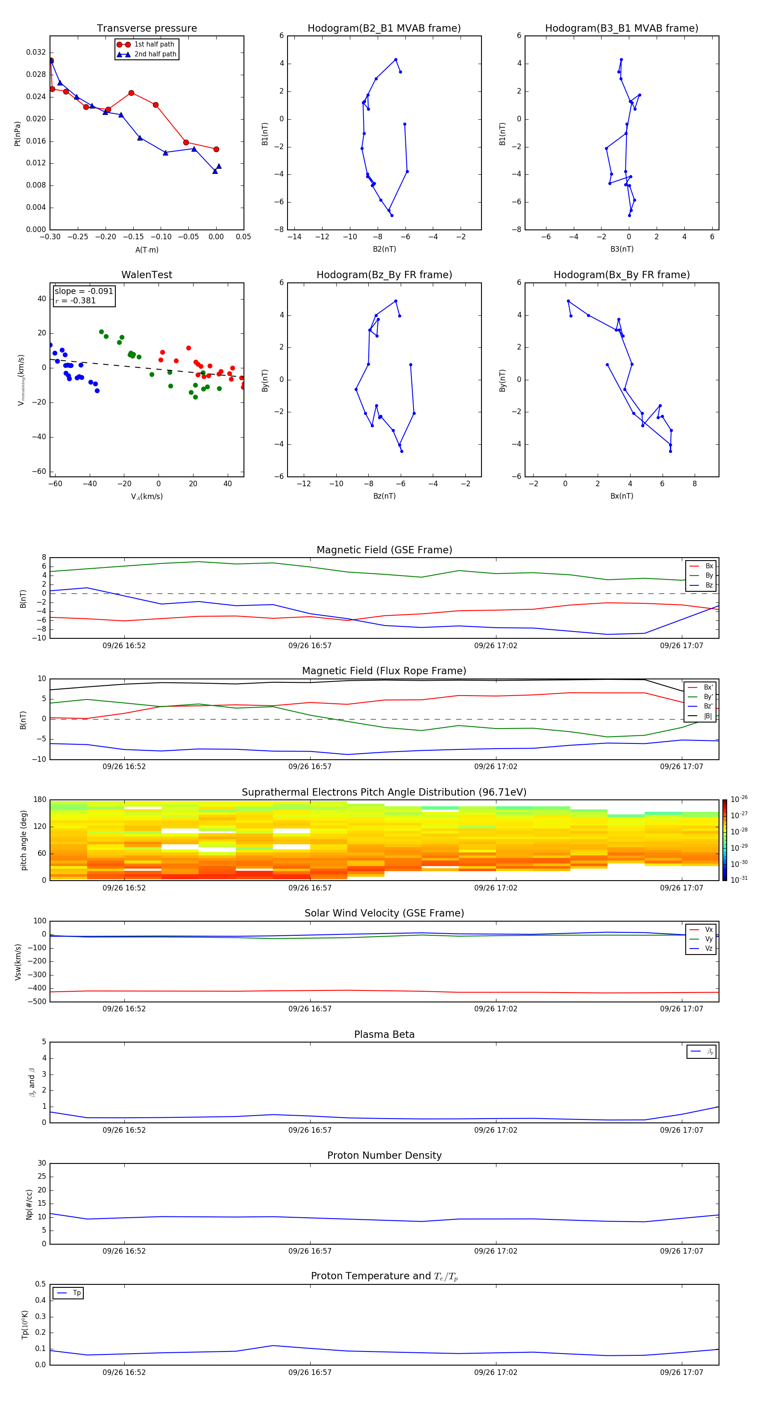Select the "2nd half path" legend entry
Screen dimensions: 769x1410
(x=147, y=54)
